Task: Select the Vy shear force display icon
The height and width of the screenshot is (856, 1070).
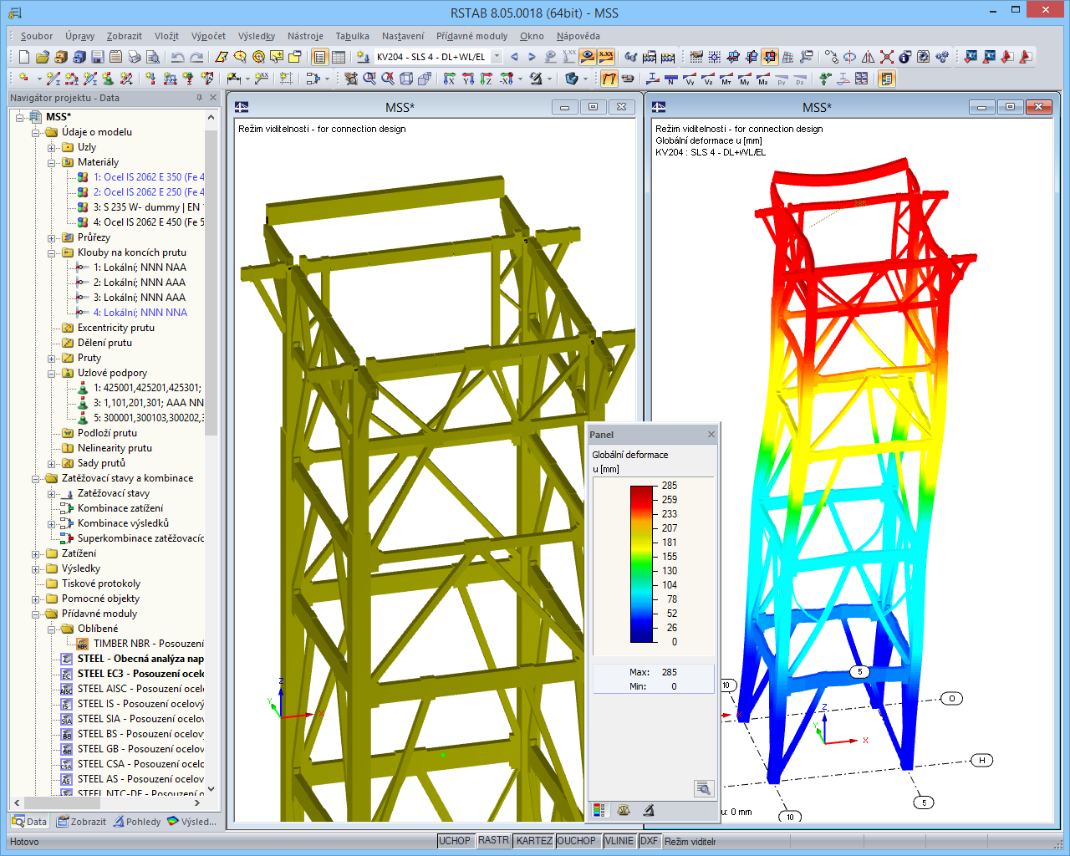Action: [690, 78]
